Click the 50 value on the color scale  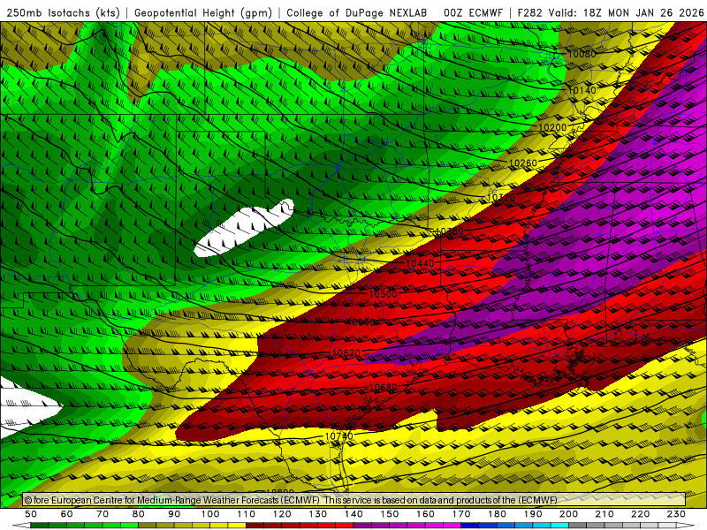point(31,514)
